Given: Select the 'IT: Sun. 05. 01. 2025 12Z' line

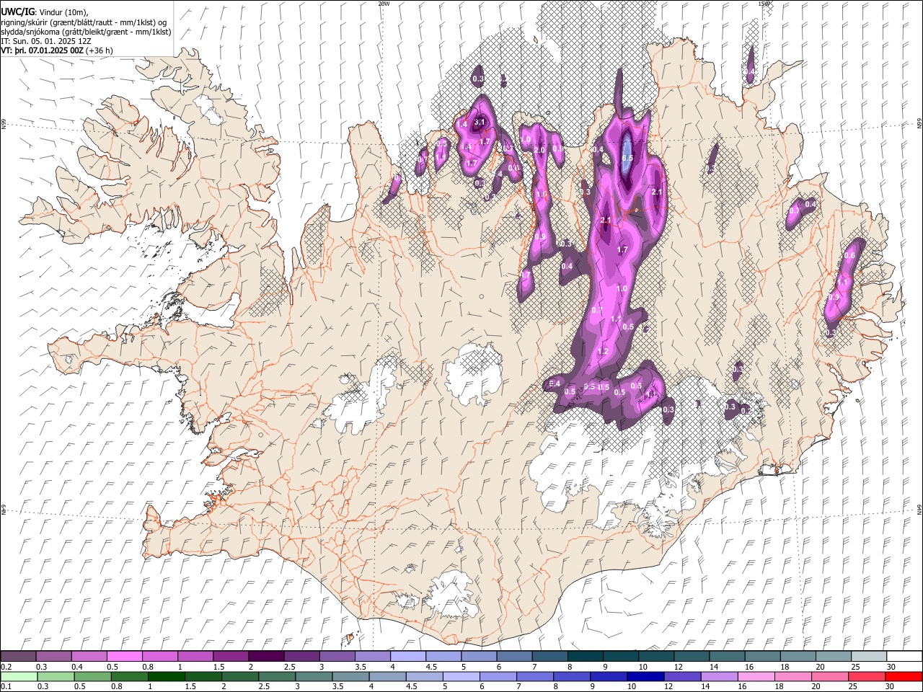Looking at the screenshot, I should click(x=46, y=41).
